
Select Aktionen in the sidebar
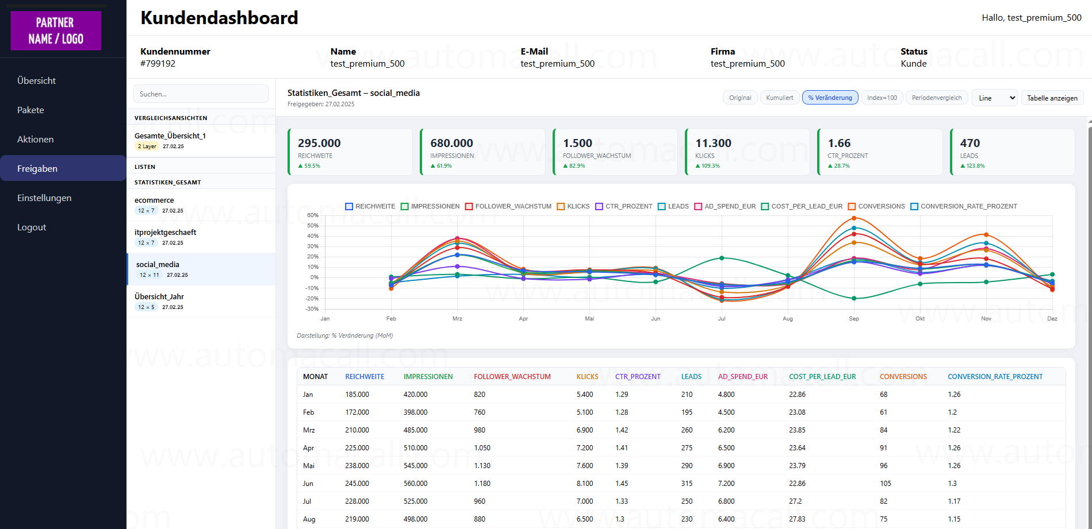pos(36,139)
